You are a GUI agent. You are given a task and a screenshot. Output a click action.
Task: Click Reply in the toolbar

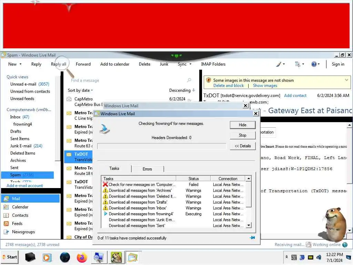(36, 64)
